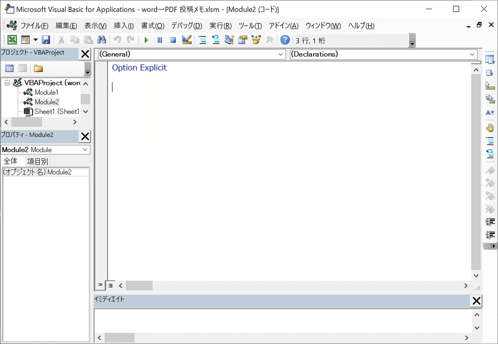Open Project Explorer from the toolbar icon

pyautogui.click(x=229, y=40)
